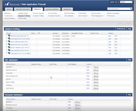Click Add for Training URL optimizer
This screenshot has width=136, height=111.
pyautogui.click(x=88, y=85)
